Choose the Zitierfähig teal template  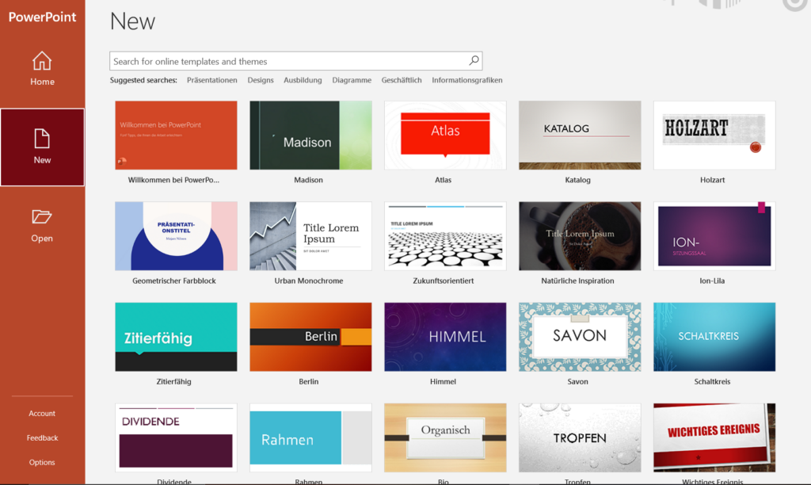click(x=176, y=337)
